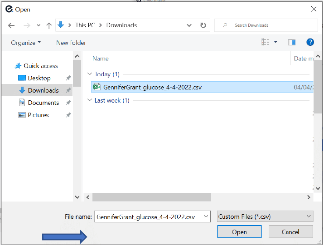Click the file list scroll up arrow

[x=318, y=56]
